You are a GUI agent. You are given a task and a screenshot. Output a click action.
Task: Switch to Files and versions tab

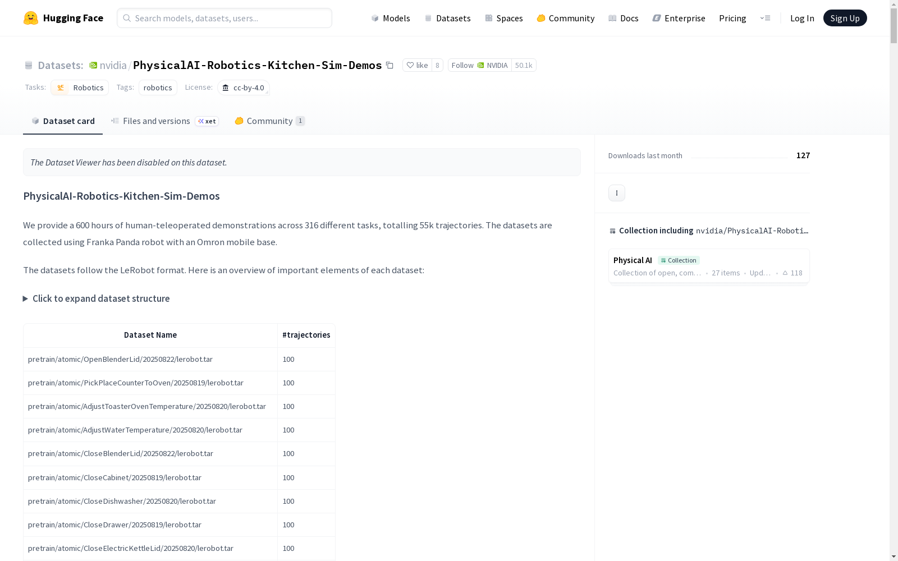(x=164, y=121)
